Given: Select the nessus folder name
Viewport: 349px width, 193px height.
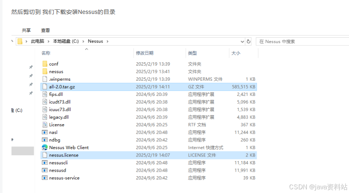Looking at the screenshot, I should coord(56,72).
